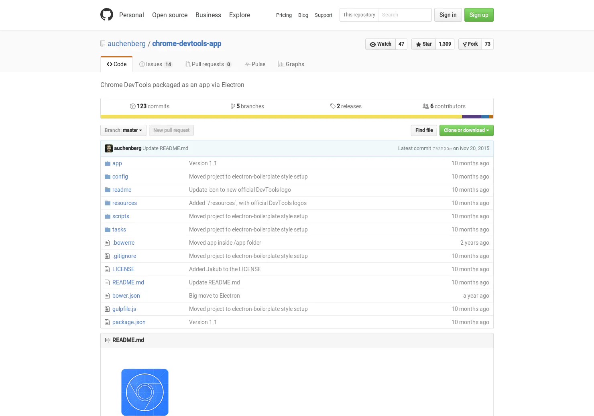Image resolution: width=594 pixels, height=416 pixels.
Task: Open the Pull requests tab
Action: (x=208, y=64)
